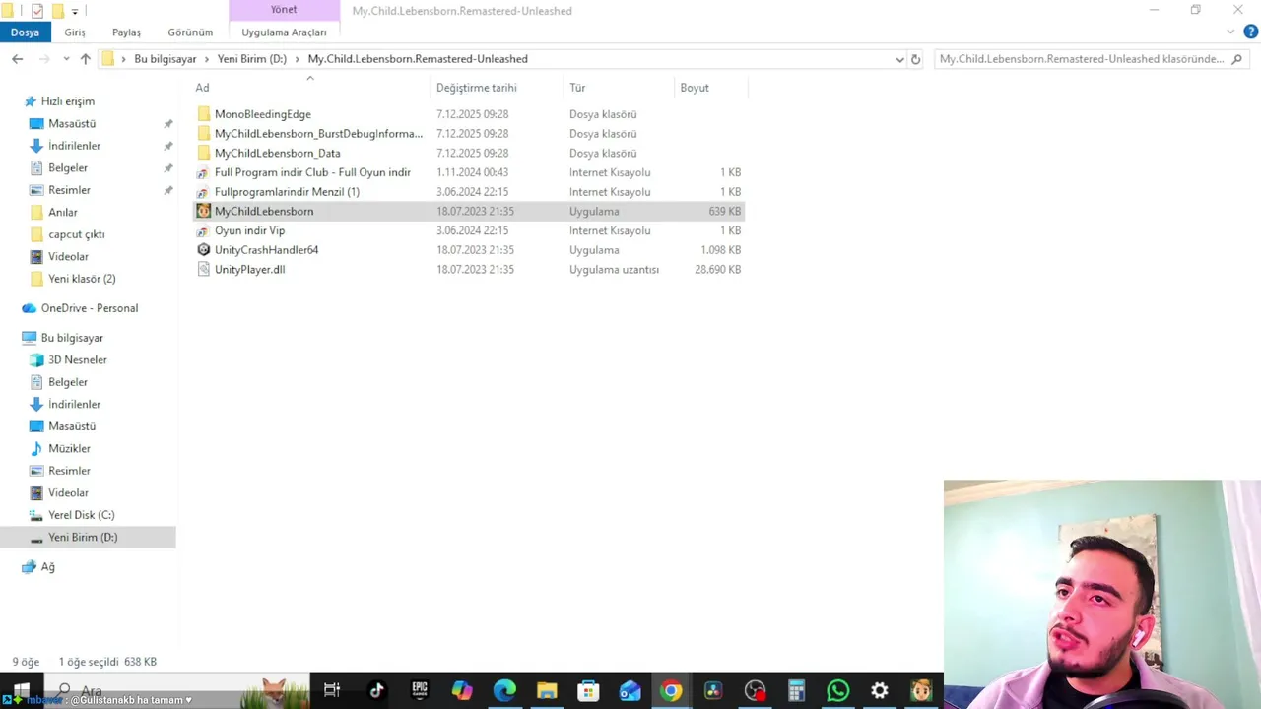This screenshot has width=1261, height=709.
Task: Click the Windows Start button
Action: point(21,690)
